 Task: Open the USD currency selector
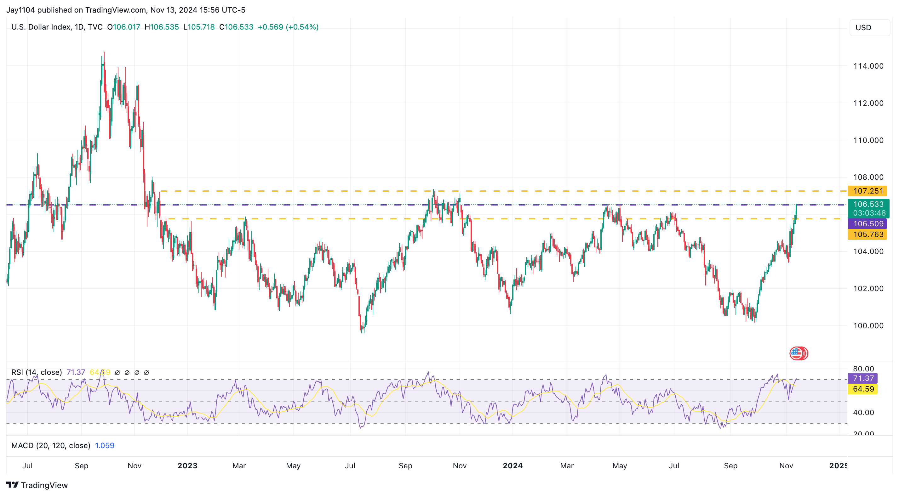(870, 28)
